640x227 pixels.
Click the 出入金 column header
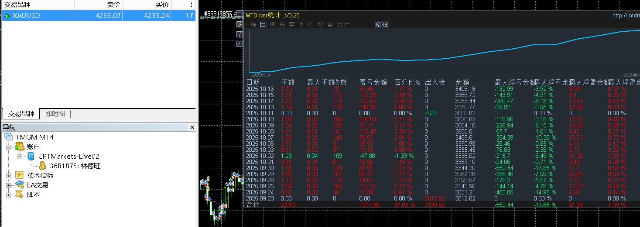[x=435, y=82]
